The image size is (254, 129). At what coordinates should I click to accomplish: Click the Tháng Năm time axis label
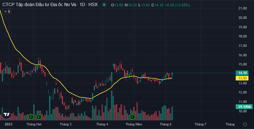[x=134, y=124]
